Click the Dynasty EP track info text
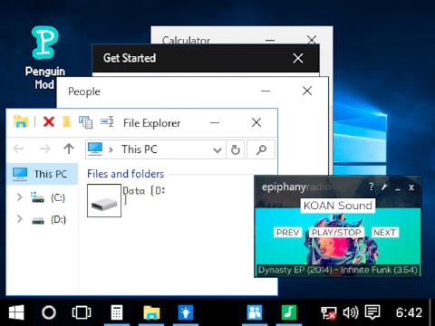 338,270
